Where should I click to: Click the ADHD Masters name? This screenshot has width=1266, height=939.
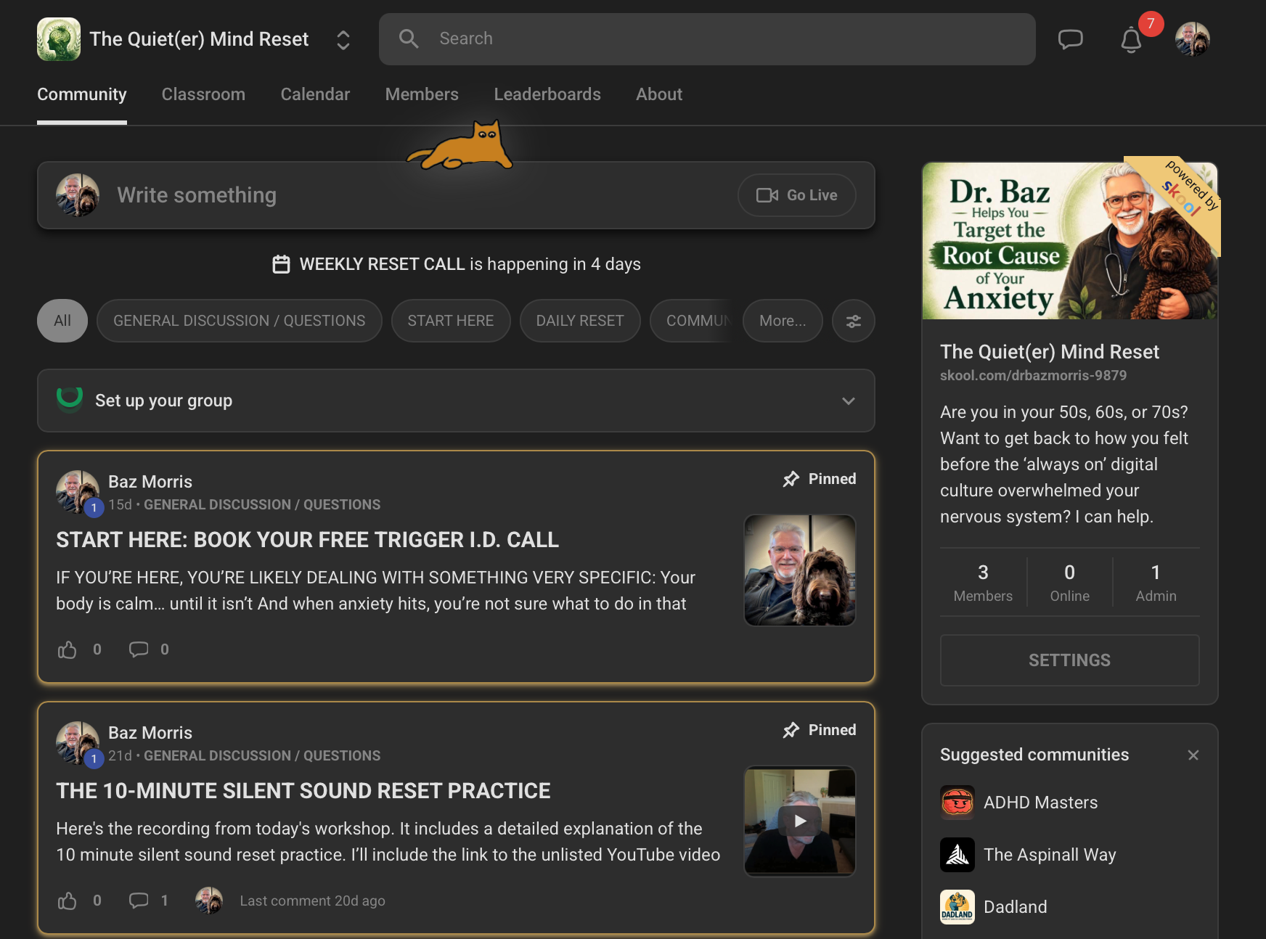pos(1040,803)
